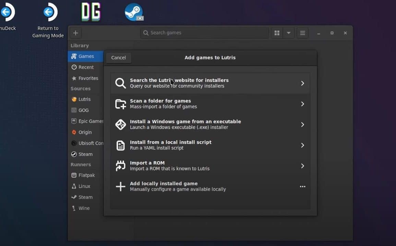
Task: Click the Linux penguin icon
Action: click(74, 186)
